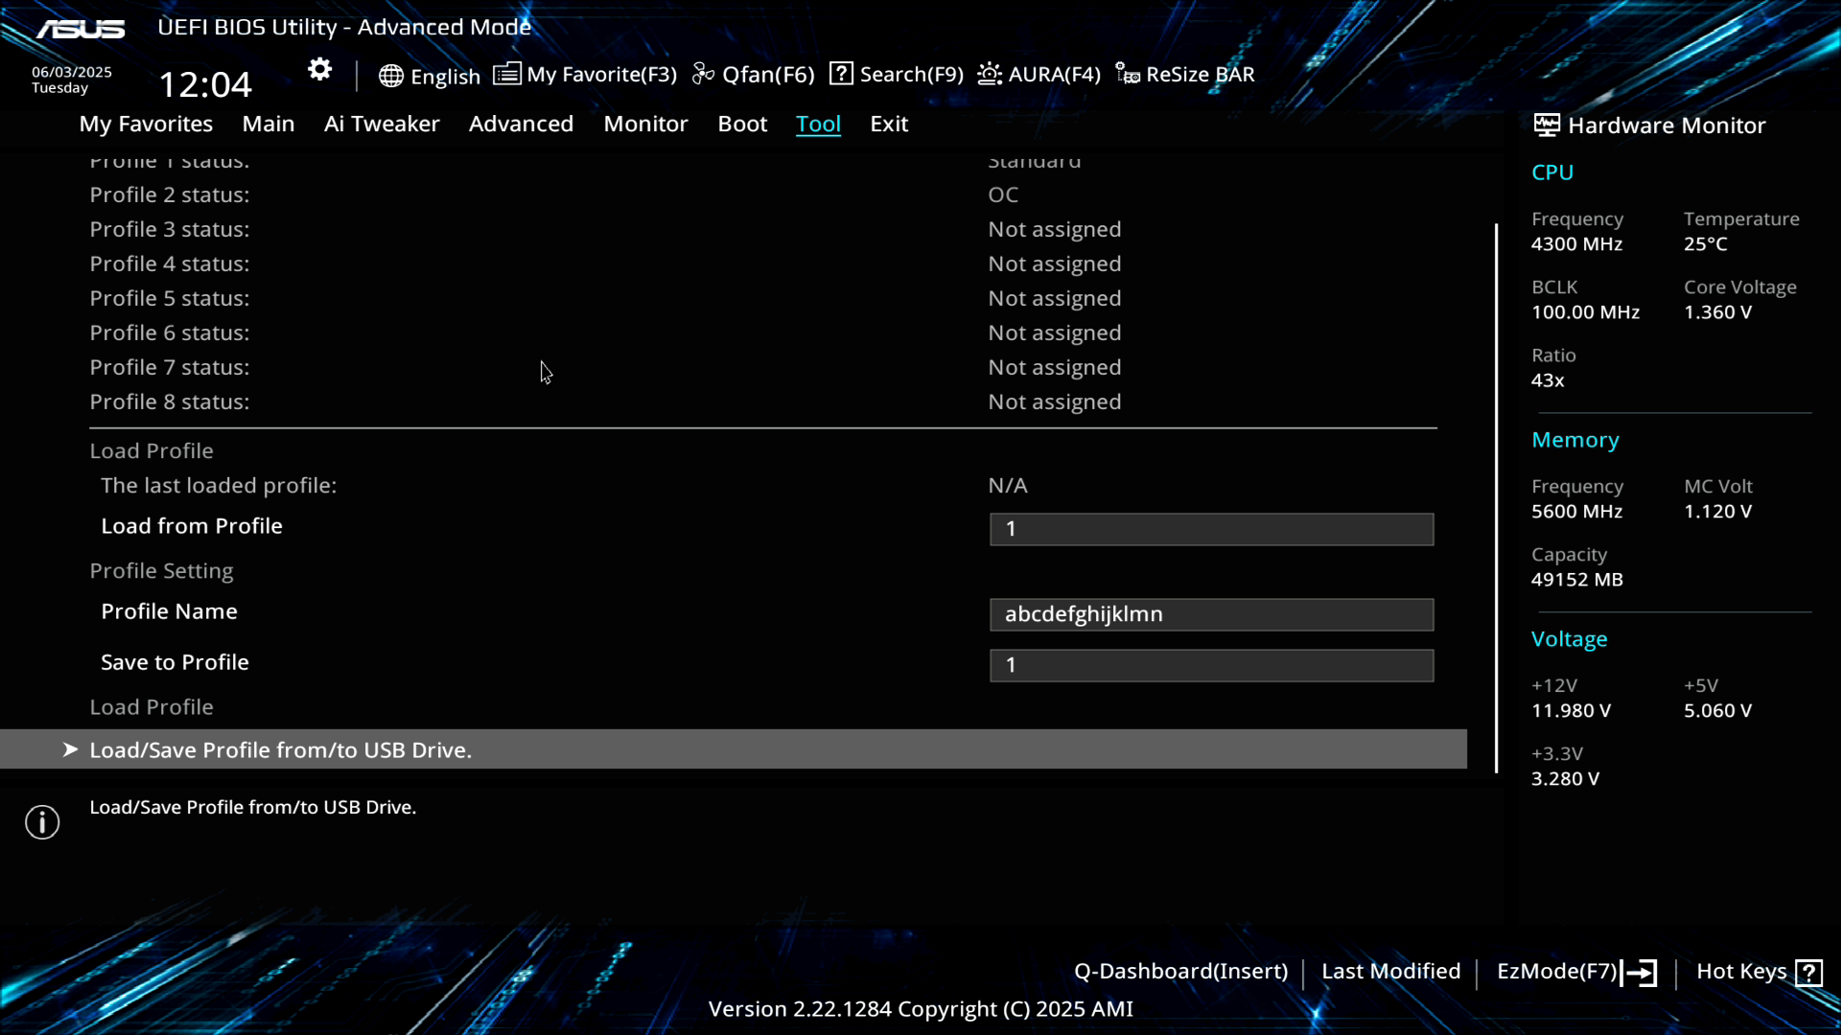Expand Load/Save Profile from/to USB Drive
Viewport: 1841px width, 1035px height.
[280, 749]
